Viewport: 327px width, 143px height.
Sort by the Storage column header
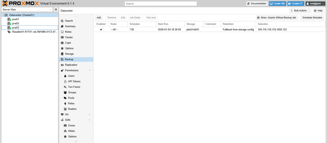(x=194, y=24)
